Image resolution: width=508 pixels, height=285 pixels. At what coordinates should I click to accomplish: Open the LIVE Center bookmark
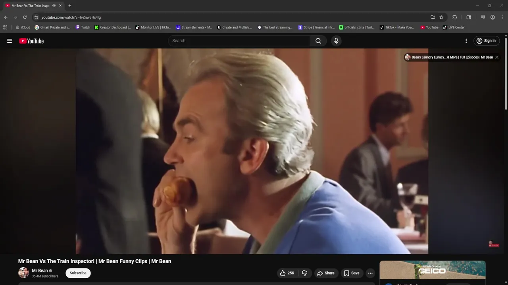click(x=454, y=27)
